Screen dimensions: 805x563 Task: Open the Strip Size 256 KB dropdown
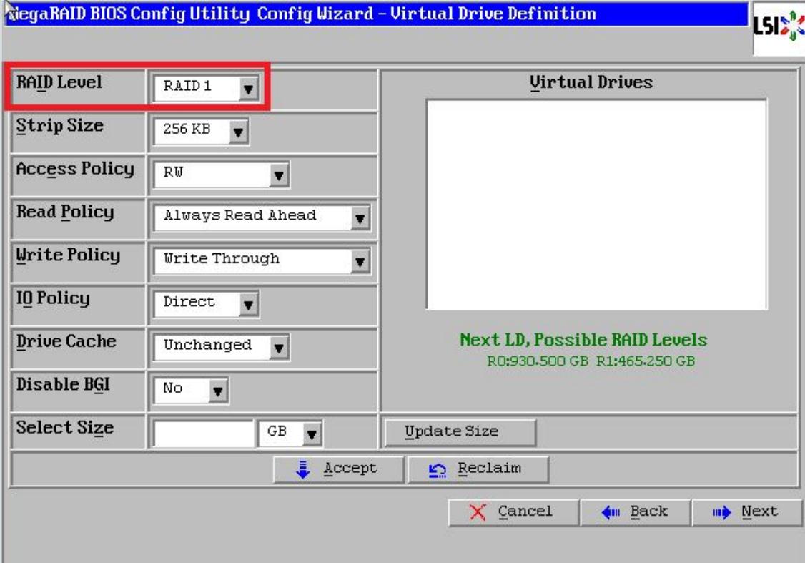[202, 131]
